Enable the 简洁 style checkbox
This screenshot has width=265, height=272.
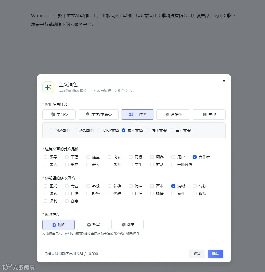[x=131, y=186]
